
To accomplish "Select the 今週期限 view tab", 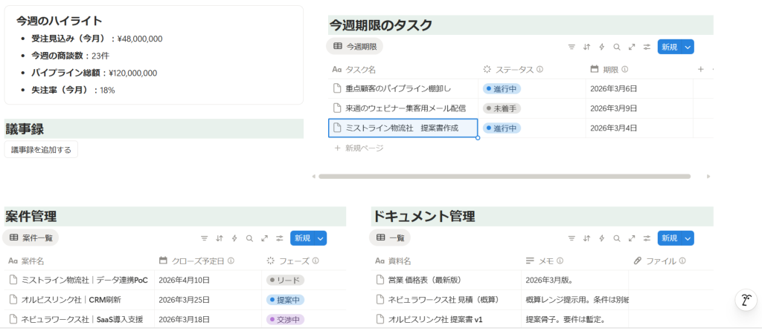I will [355, 47].
